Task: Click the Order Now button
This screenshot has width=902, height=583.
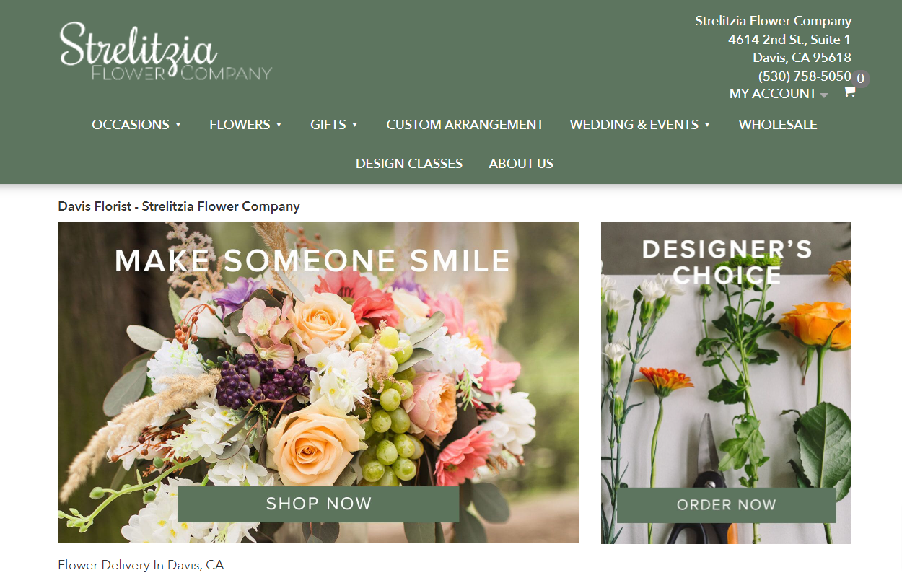Action: click(726, 505)
